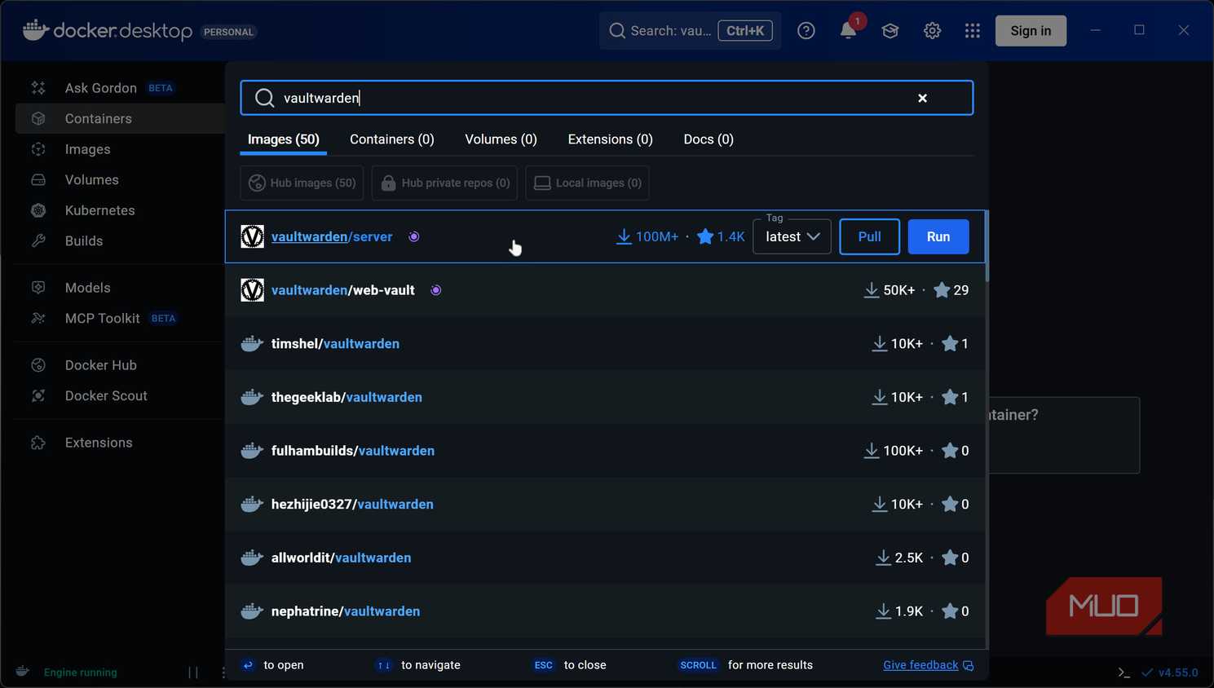Switch to the Images (50) tab
This screenshot has width=1214, height=688.
pos(283,139)
